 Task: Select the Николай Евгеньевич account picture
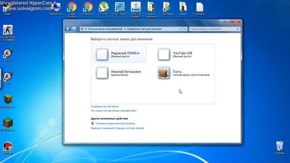click(x=102, y=73)
